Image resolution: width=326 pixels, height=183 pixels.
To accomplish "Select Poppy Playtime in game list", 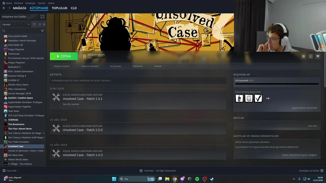I will point(16,49).
